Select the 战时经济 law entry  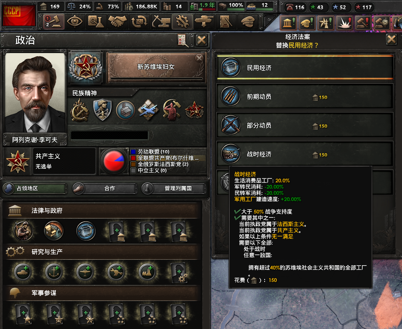305,154
